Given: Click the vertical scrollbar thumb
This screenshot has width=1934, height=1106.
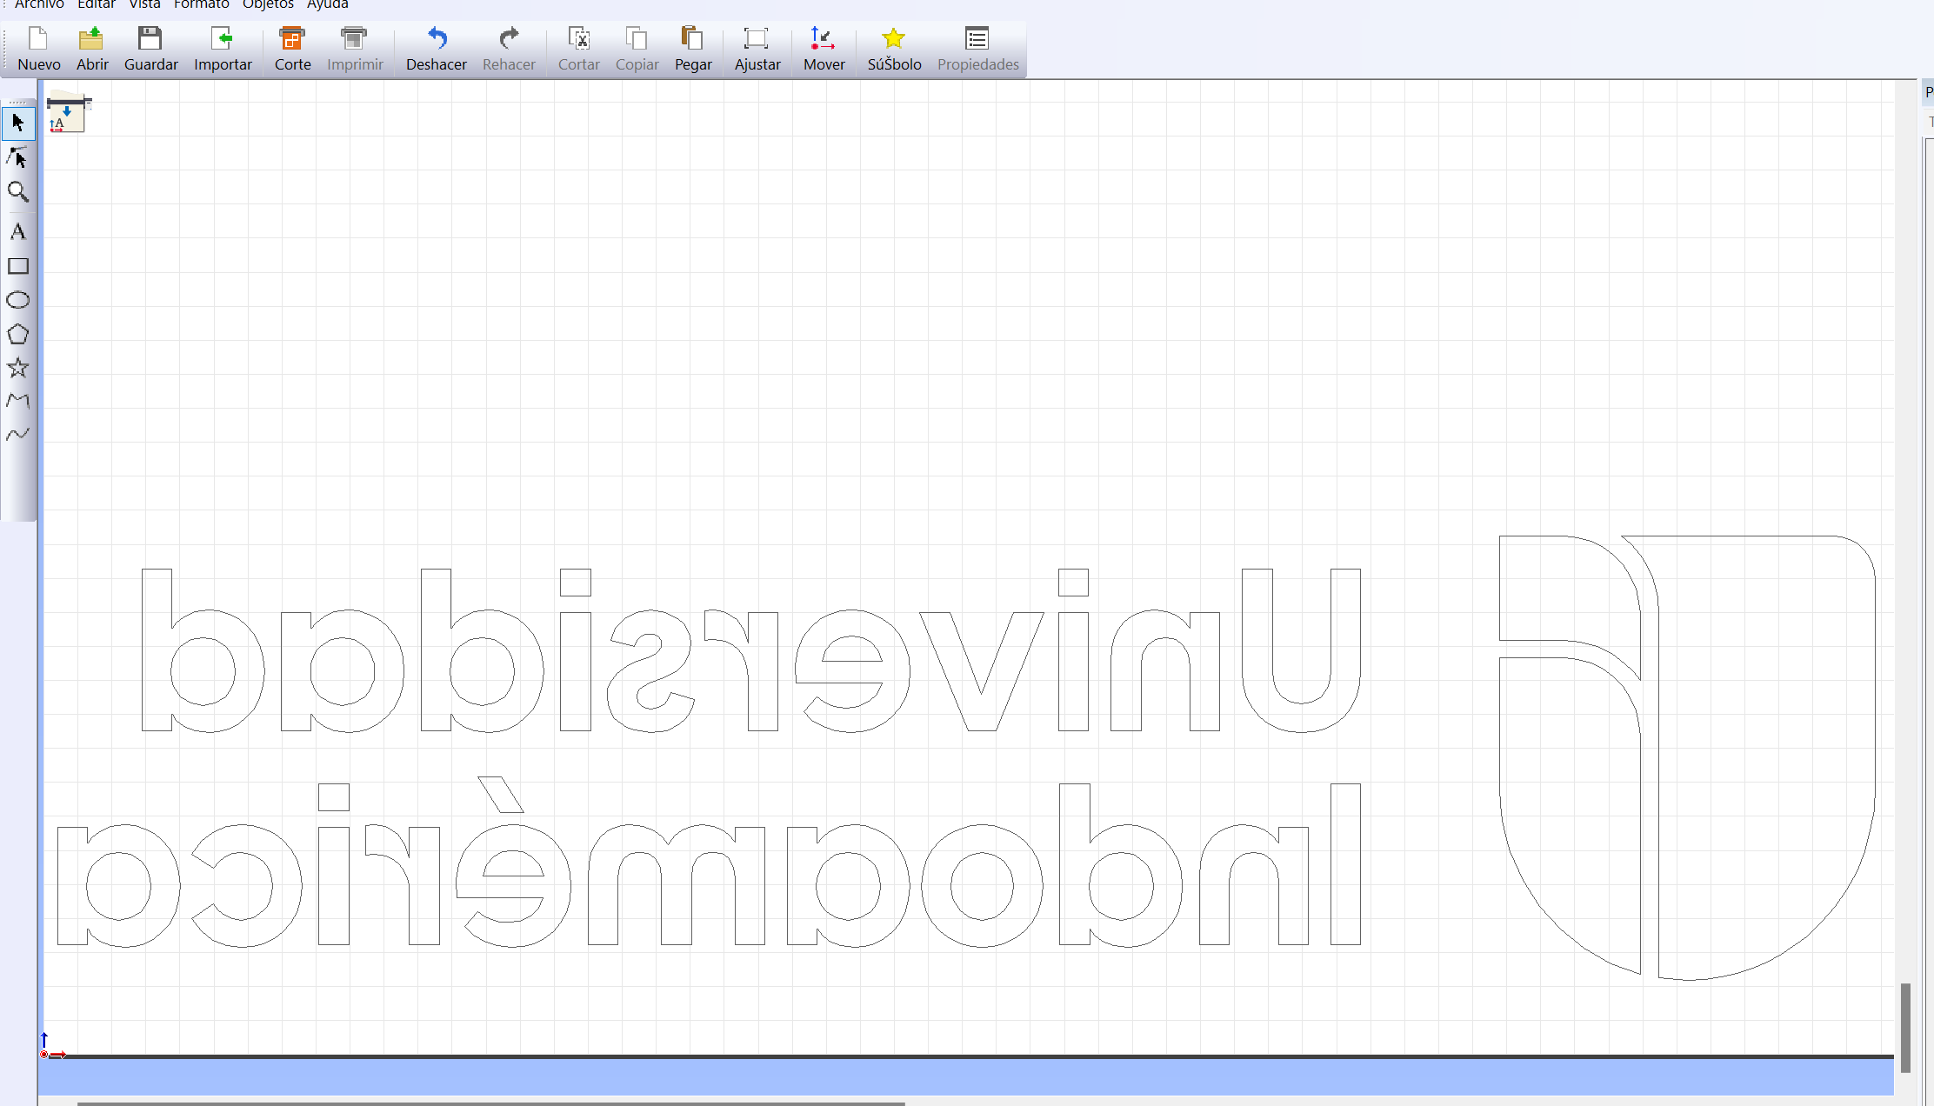Looking at the screenshot, I should pyautogui.click(x=1905, y=1029).
